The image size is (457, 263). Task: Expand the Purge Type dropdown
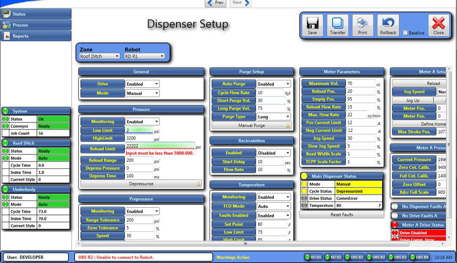[x=273, y=117]
